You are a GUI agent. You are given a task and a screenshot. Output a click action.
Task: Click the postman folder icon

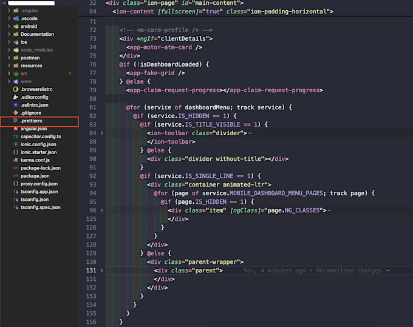pos(16,58)
